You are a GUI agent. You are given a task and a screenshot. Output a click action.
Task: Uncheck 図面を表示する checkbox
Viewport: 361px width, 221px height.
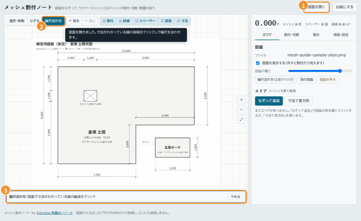tap(258, 63)
